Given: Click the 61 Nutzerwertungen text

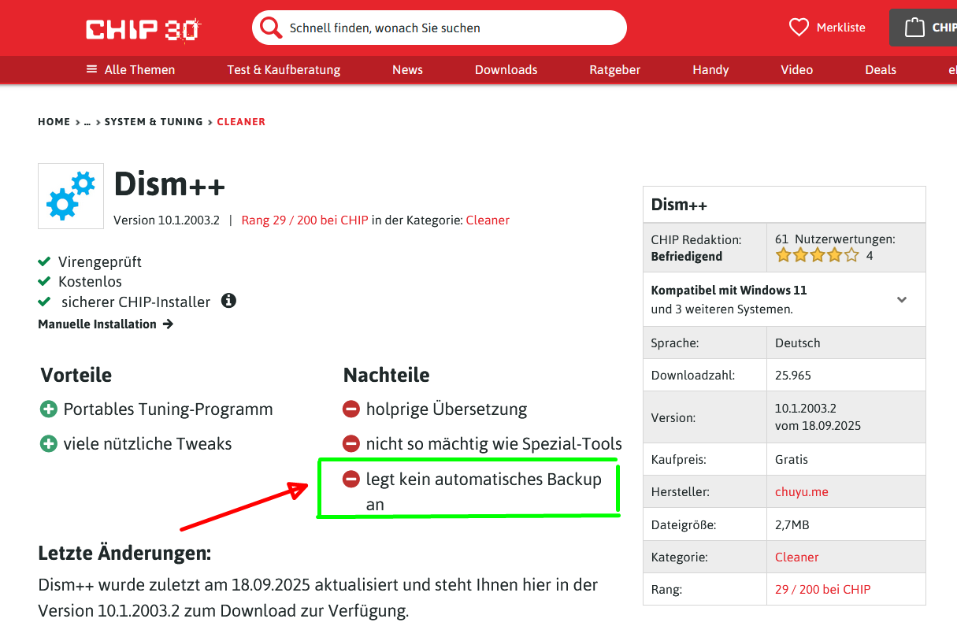Looking at the screenshot, I should click(x=835, y=239).
